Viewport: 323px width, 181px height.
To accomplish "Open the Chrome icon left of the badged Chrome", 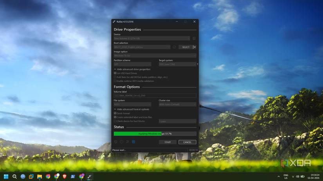I will click(x=48, y=176).
